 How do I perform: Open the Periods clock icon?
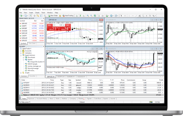[111, 16]
